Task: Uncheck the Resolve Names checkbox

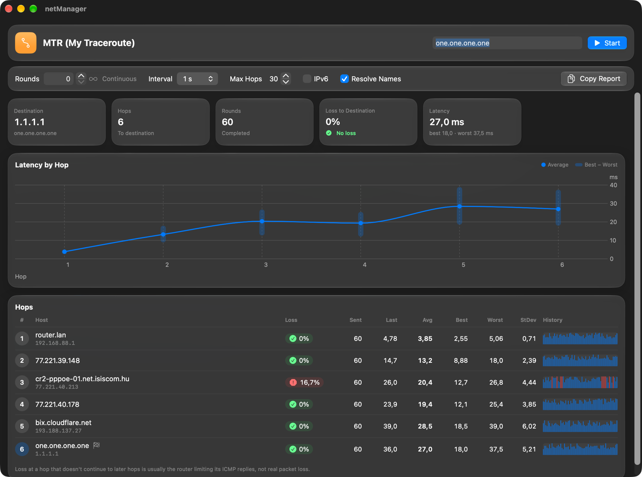Action: tap(345, 79)
